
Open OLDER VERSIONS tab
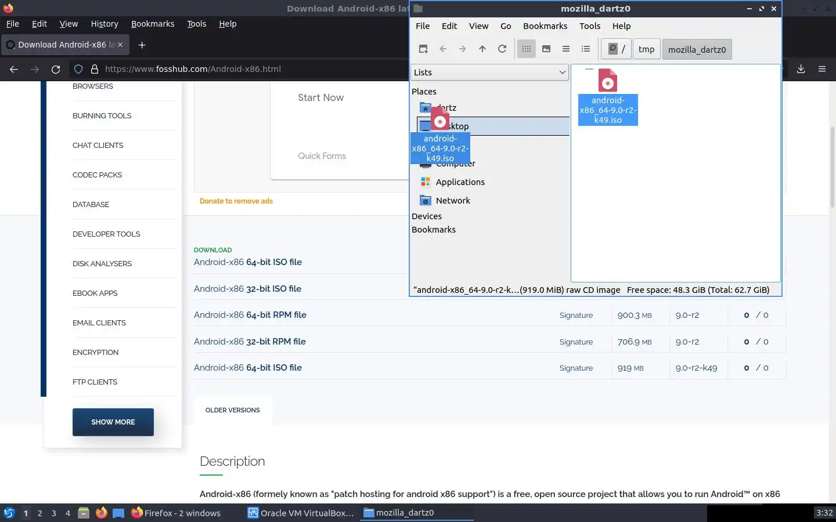[232, 410]
